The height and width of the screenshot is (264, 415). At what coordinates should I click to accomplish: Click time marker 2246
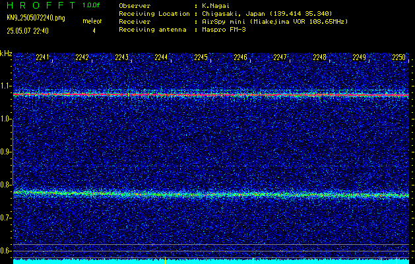(241, 57)
